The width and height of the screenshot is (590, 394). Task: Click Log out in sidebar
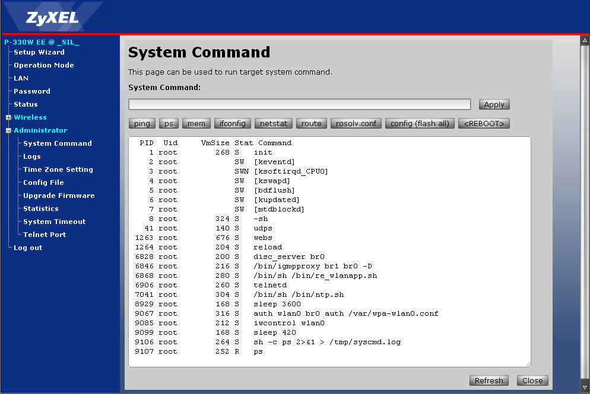pos(28,248)
